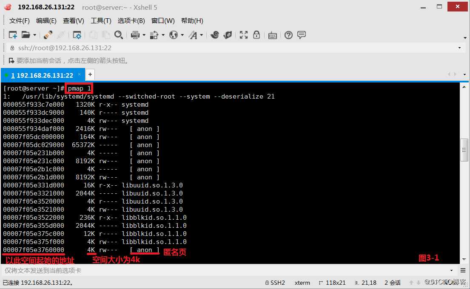Click the font letter A icon
The image size is (470, 289).
[x=193, y=35]
